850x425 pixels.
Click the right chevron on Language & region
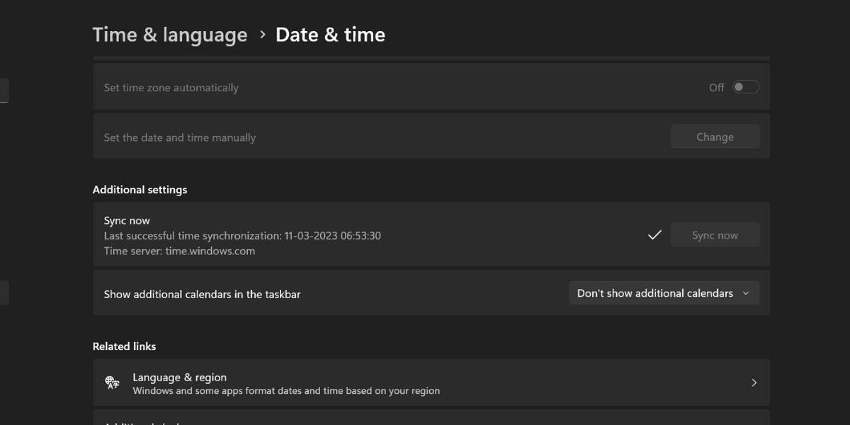tap(754, 382)
